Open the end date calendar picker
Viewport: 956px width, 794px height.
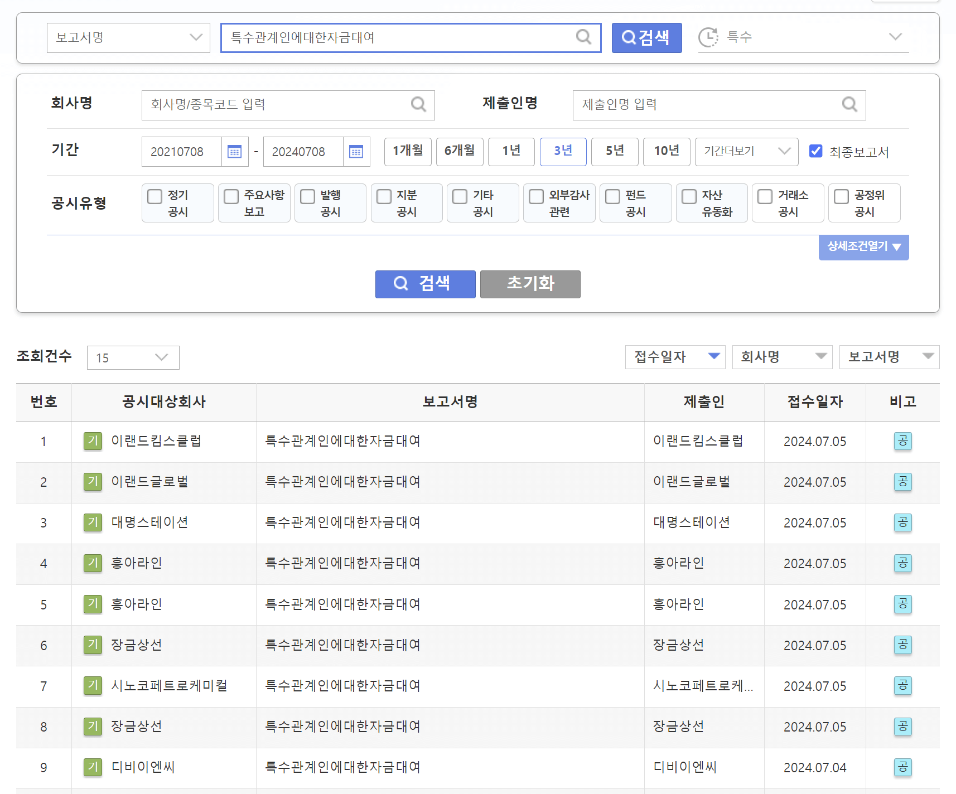(356, 152)
